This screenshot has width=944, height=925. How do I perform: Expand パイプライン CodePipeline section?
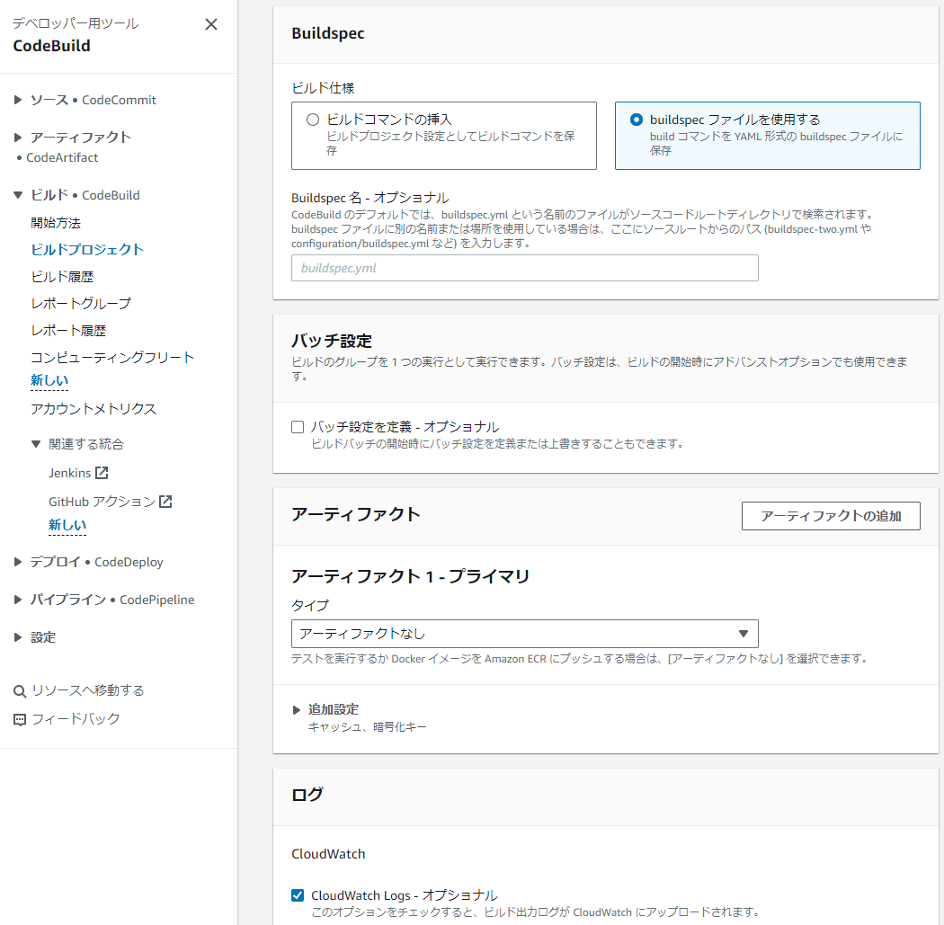[18, 600]
